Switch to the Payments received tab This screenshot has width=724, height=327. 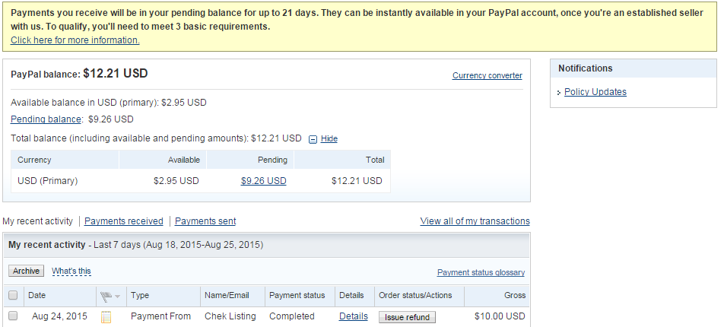tap(123, 221)
